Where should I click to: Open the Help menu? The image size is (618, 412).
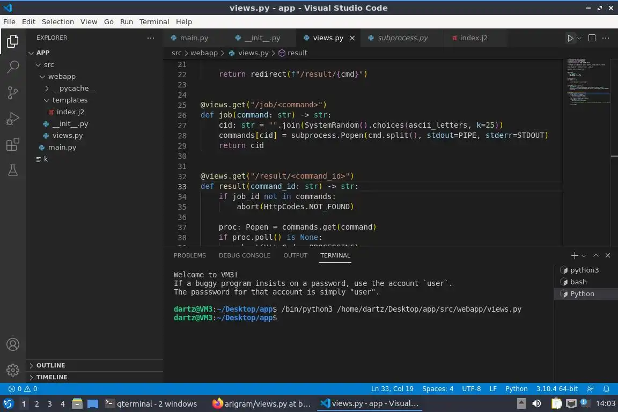183,21
